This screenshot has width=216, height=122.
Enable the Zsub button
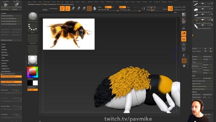pyautogui.click(x=129, y=7)
